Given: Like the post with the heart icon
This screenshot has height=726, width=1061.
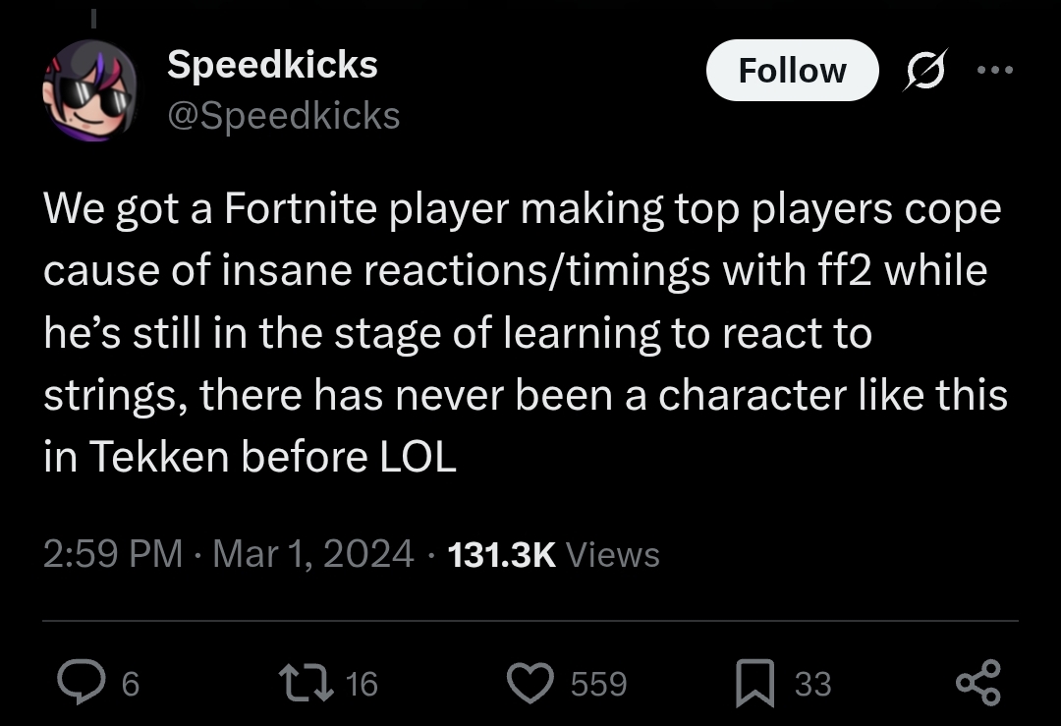Looking at the screenshot, I should coord(530,683).
